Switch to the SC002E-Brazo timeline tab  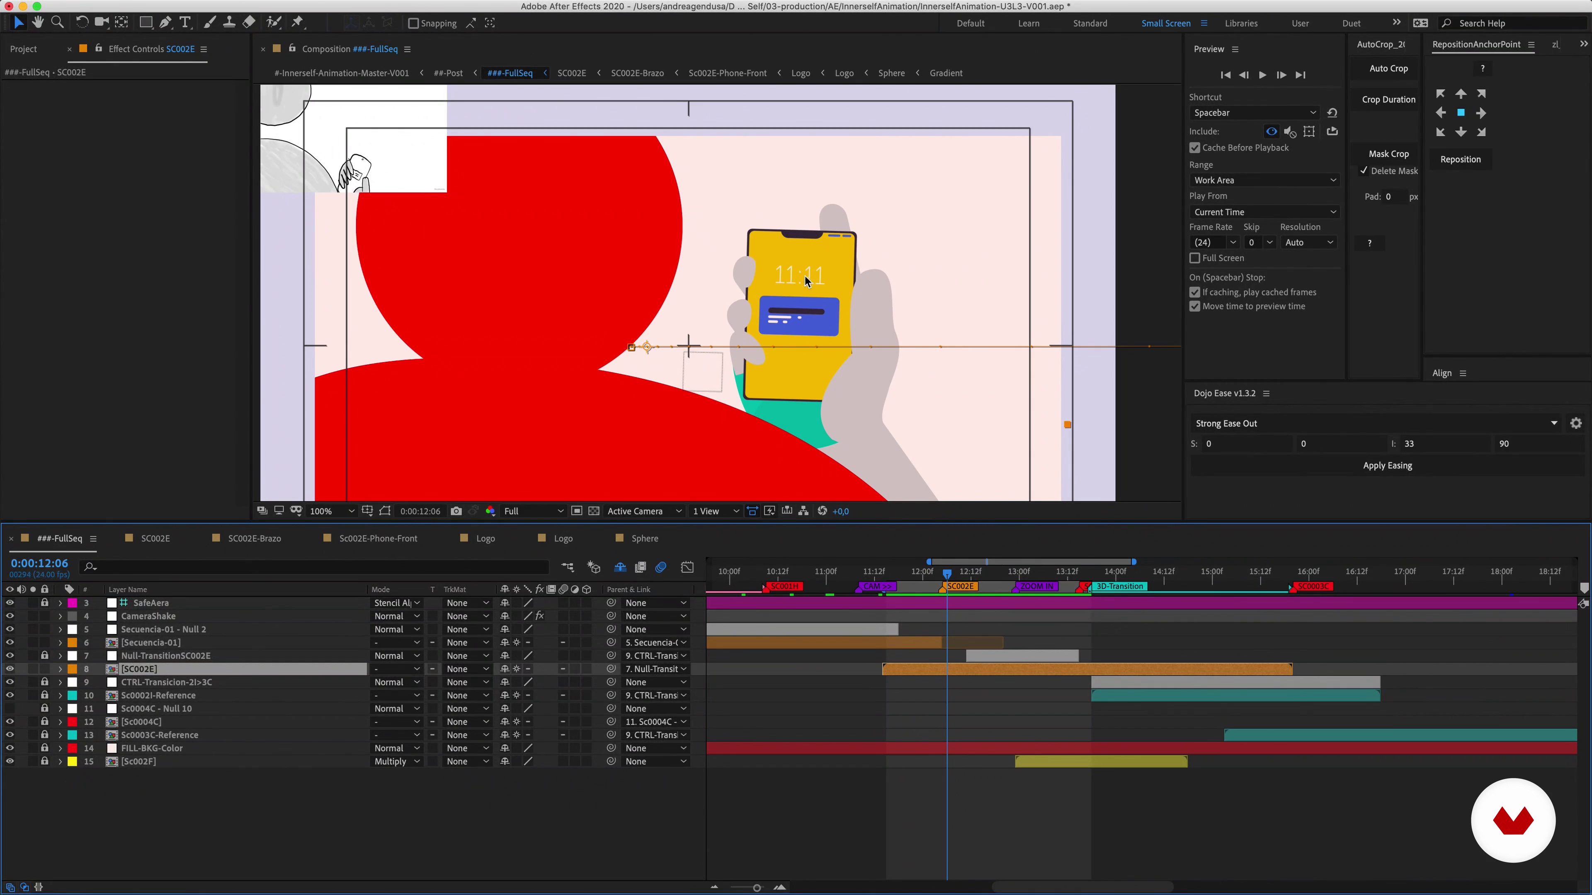[254, 539]
